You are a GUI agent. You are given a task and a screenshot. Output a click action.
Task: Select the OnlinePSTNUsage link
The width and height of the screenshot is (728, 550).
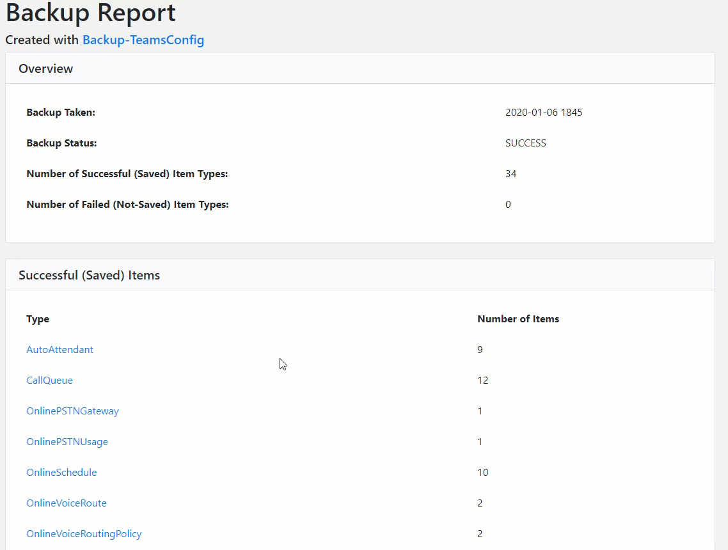coord(67,441)
